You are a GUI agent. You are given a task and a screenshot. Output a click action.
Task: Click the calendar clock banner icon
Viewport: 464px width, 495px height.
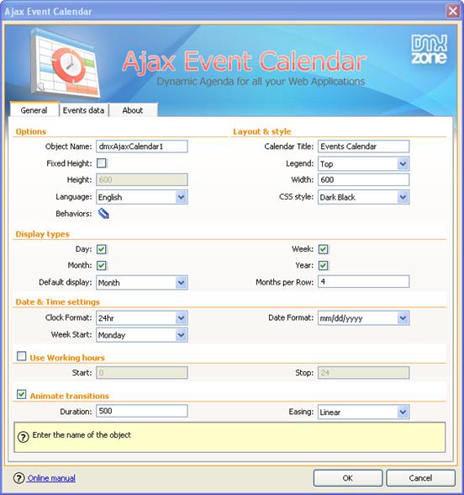coord(66,63)
